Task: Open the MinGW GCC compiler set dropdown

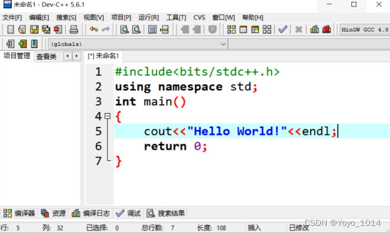Action: (x=365, y=30)
